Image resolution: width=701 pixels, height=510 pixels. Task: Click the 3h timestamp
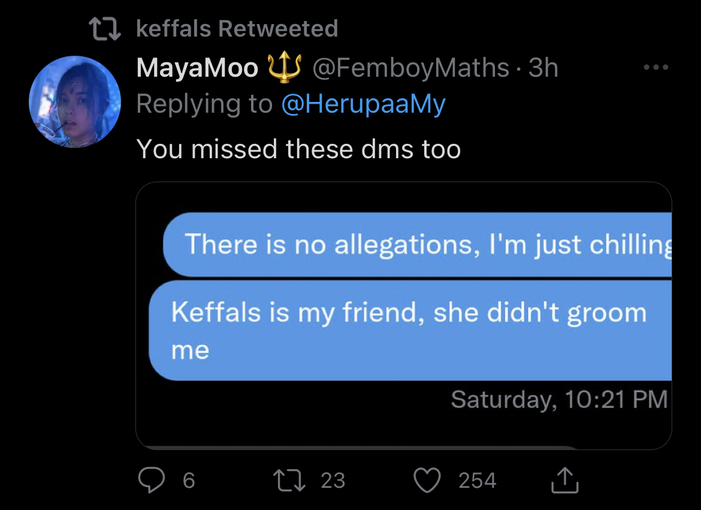(x=543, y=68)
